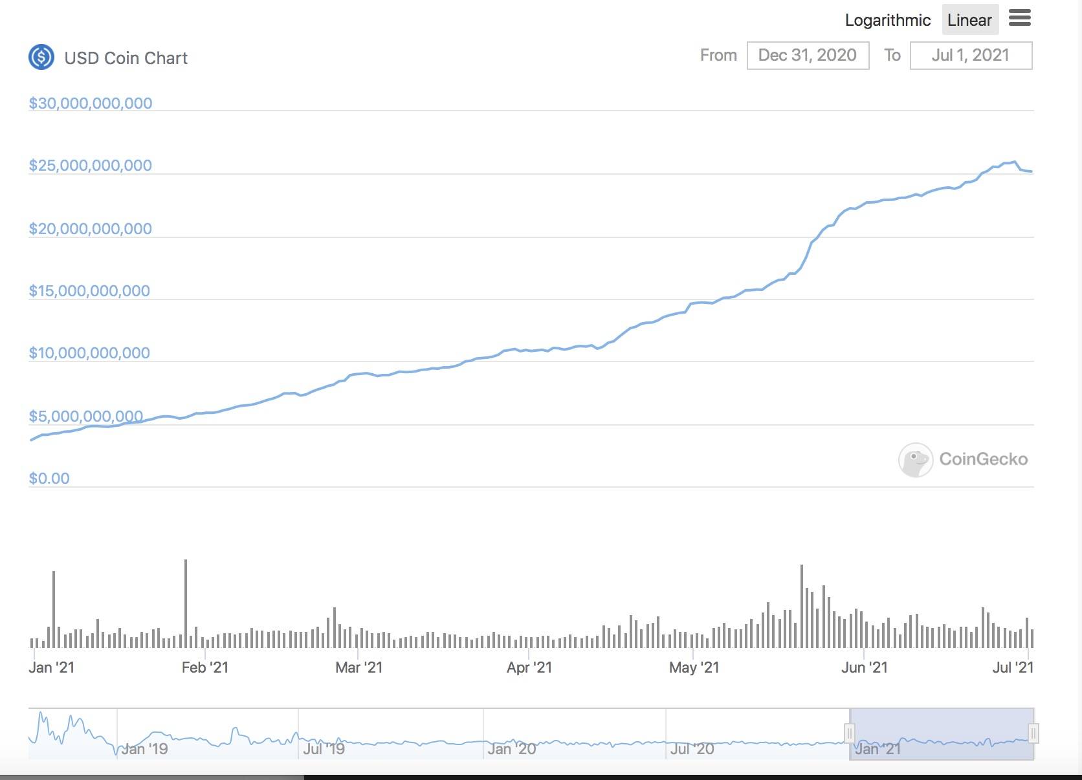
Task: Click the USD Coin Chart title
Action: tap(126, 58)
